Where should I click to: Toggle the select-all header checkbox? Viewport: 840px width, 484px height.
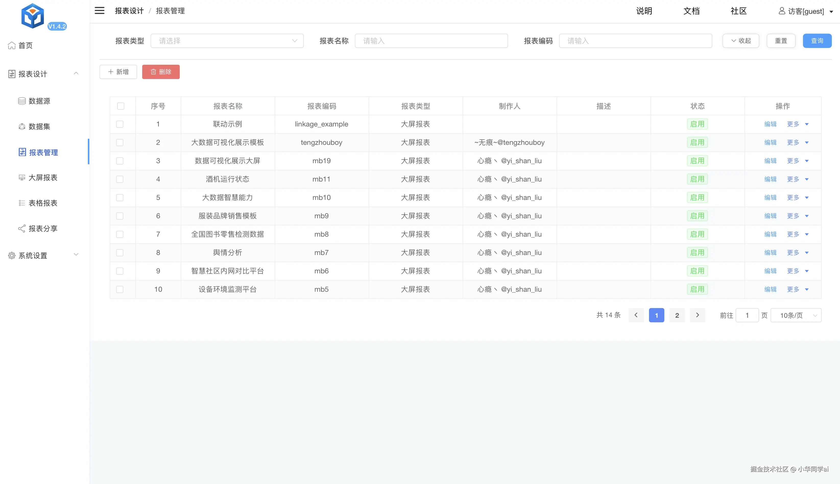pyautogui.click(x=121, y=106)
